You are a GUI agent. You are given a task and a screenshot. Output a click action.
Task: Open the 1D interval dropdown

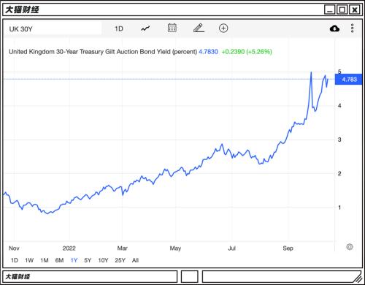coord(119,28)
